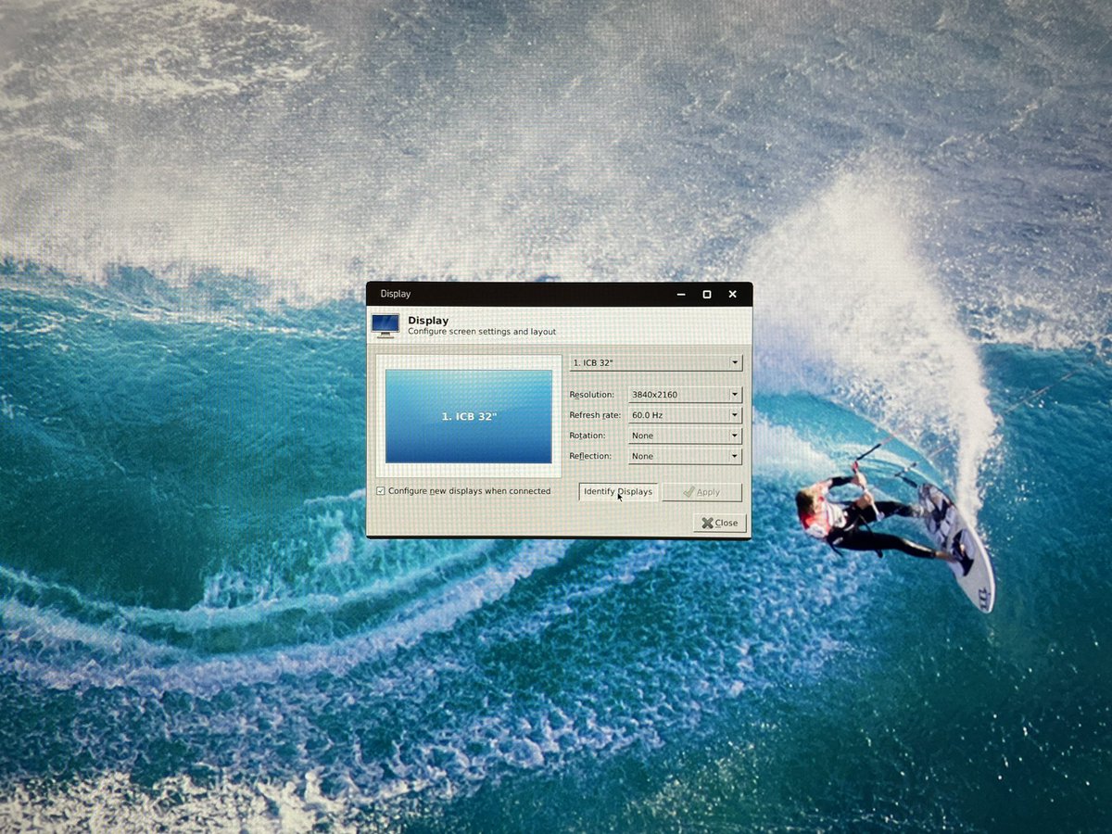Click the Display title bar text
The height and width of the screenshot is (834, 1112).
tap(396, 294)
